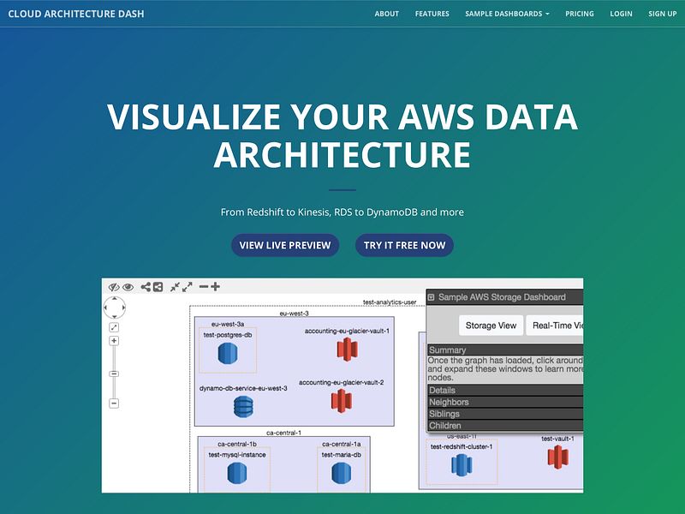Pan graph right with the right arrow

tap(123, 308)
